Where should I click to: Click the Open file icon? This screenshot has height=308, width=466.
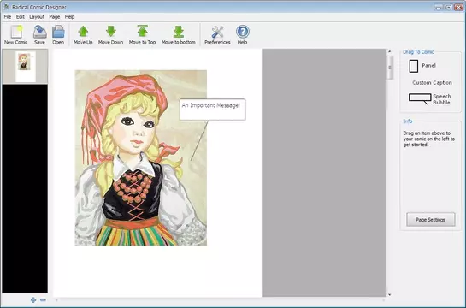(58, 32)
